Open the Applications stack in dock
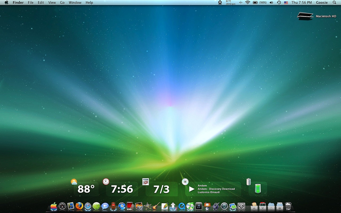Image resolution: width=341 pixels, height=213 pixels. pyautogui.click(x=254, y=206)
